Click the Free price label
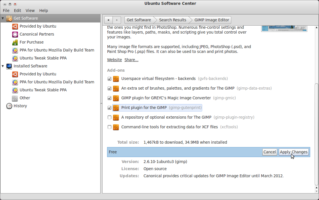The height and width of the screenshot is (200, 319). click(113, 152)
